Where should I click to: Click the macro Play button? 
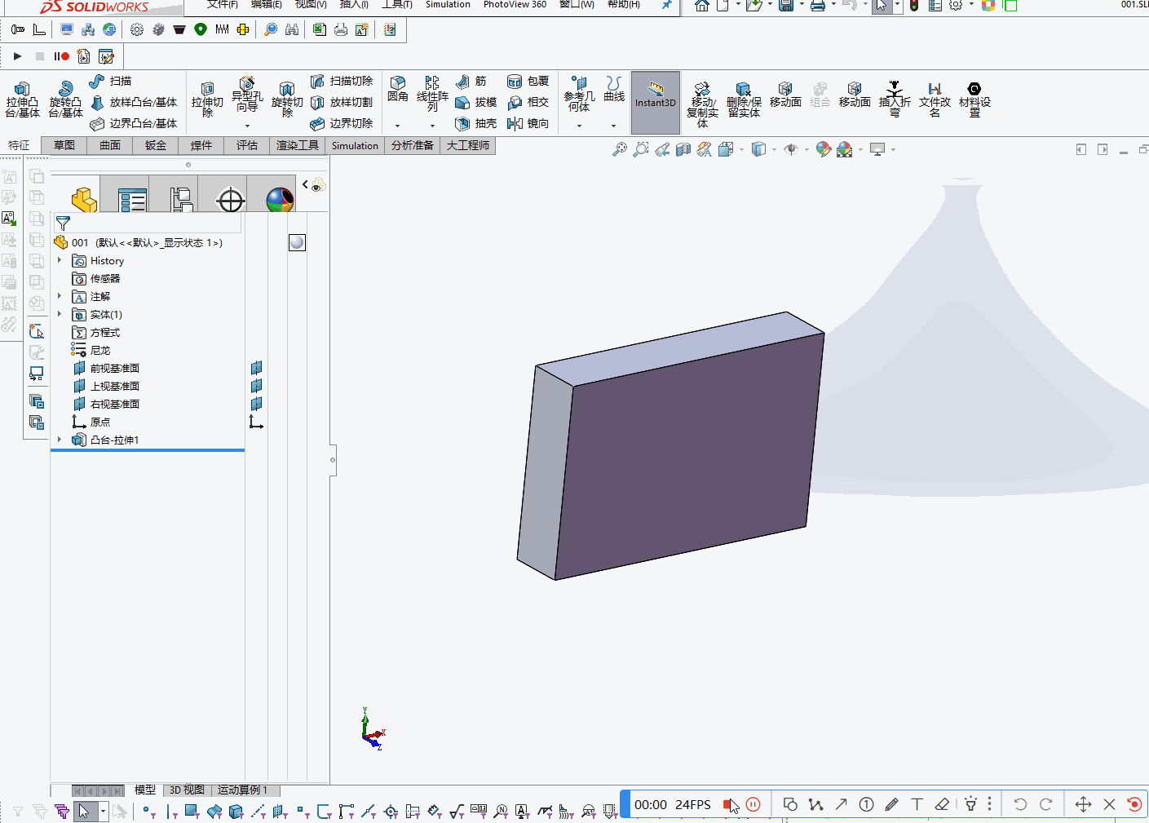17,56
